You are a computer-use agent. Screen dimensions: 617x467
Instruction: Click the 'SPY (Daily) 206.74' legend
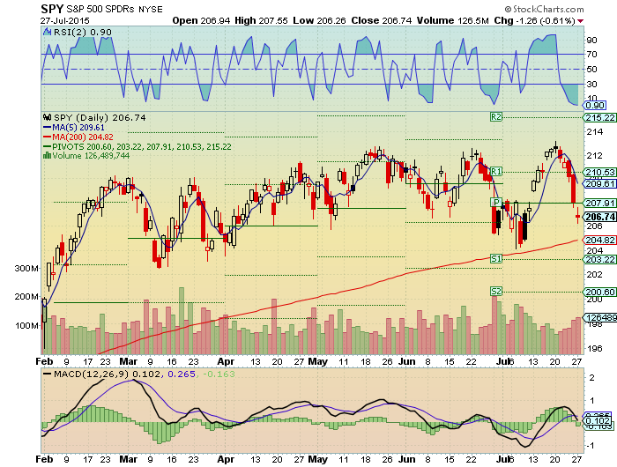(100, 118)
